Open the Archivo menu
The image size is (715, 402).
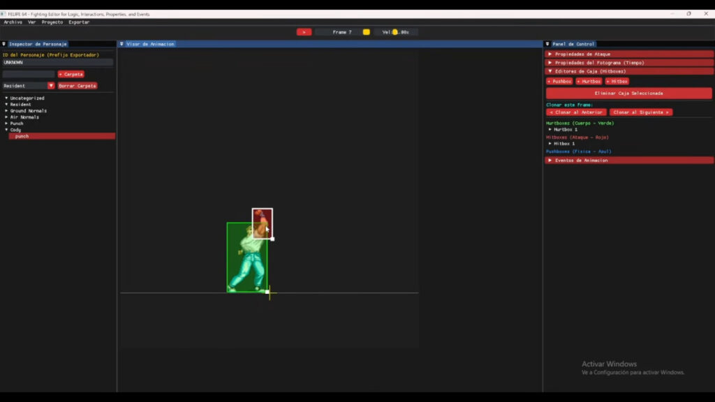(13, 22)
